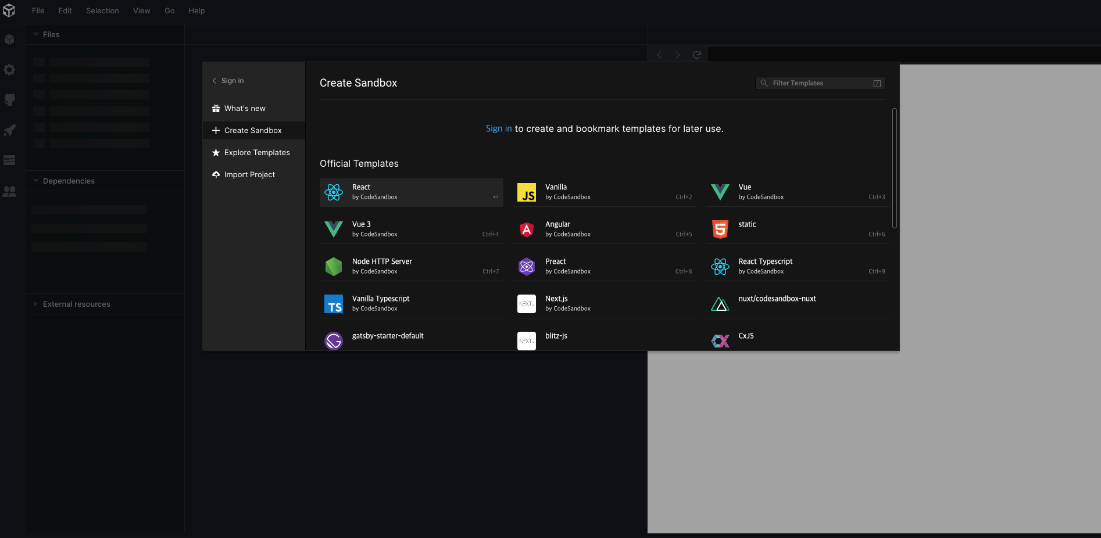Open the Edit menu
1101x538 pixels.
65,10
